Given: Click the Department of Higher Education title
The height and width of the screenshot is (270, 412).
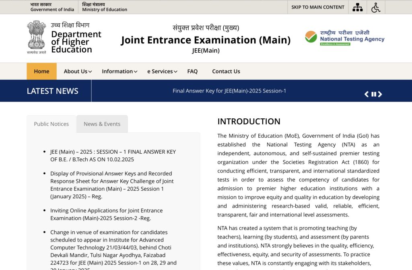Looking at the screenshot, I should [x=76, y=42].
